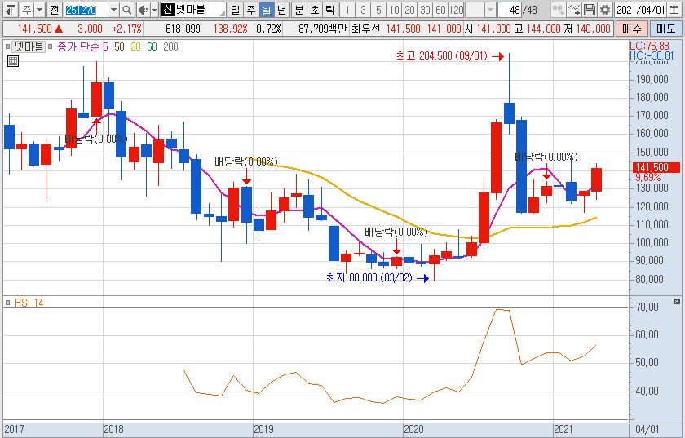Screen dimensions: 685x438
Task: Click the LC:76.88 label
Action: (x=649, y=46)
